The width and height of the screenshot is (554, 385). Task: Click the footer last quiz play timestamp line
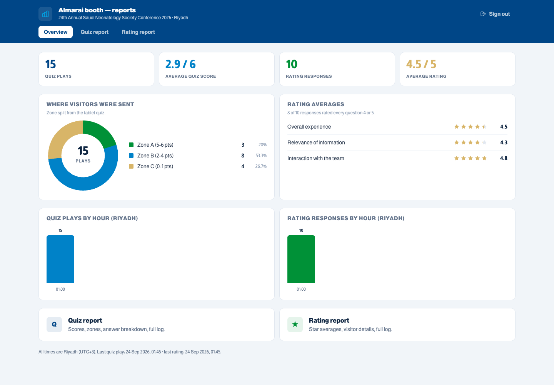point(130,352)
